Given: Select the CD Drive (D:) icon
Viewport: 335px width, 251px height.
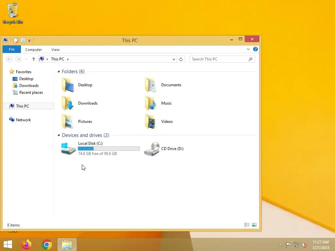Looking at the screenshot, I should coord(151,149).
